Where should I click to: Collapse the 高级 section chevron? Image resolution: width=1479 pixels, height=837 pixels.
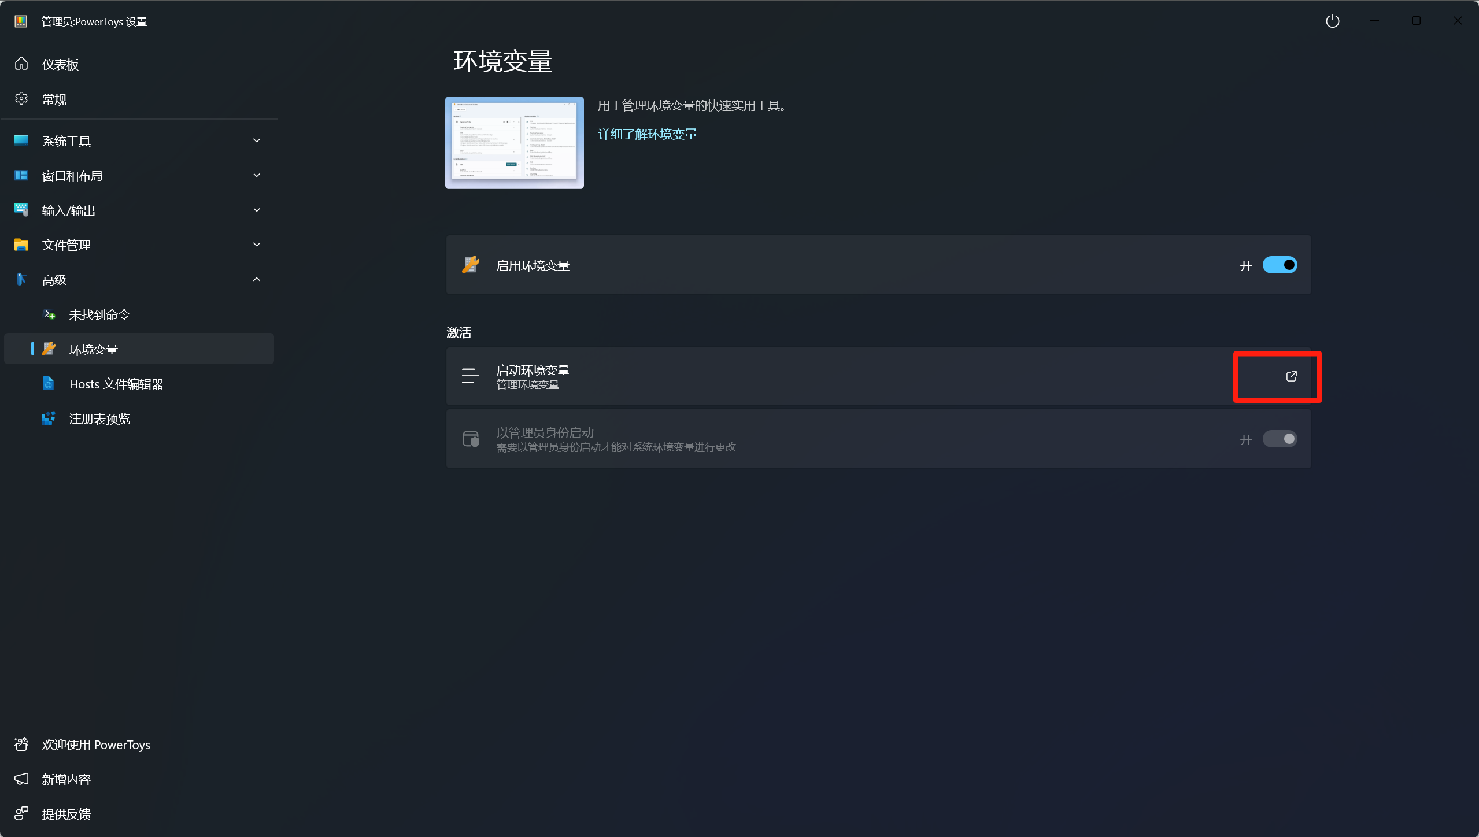(257, 279)
